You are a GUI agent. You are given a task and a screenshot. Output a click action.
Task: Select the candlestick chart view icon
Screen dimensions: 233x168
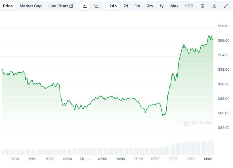coord(96,6)
